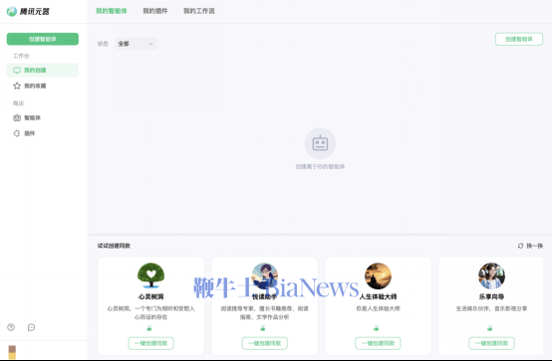Click the small green icon on 悦读助手 card

click(x=263, y=328)
